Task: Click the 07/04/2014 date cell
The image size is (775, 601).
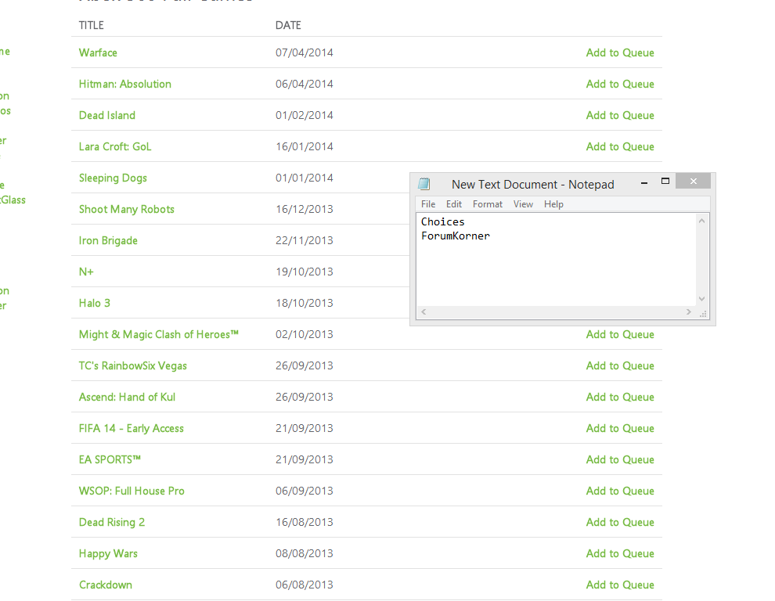Action: [305, 52]
